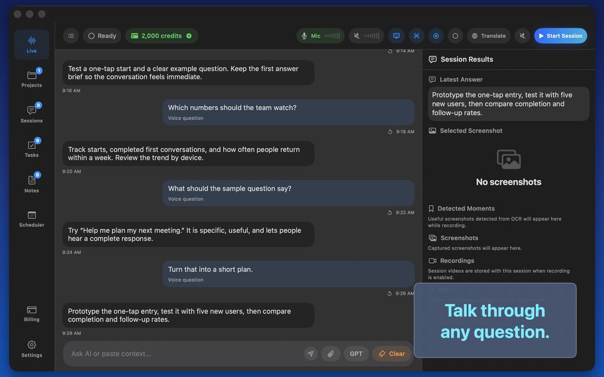Click the empty circle icon beside Translate
This screenshot has height=377, width=604.
pyautogui.click(x=456, y=36)
